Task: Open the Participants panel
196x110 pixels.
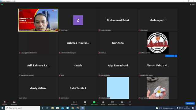Action: pos(74,103)
